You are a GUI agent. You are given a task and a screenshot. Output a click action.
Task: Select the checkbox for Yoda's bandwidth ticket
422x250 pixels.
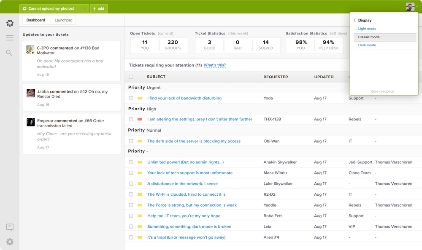(x=131, y=98)
